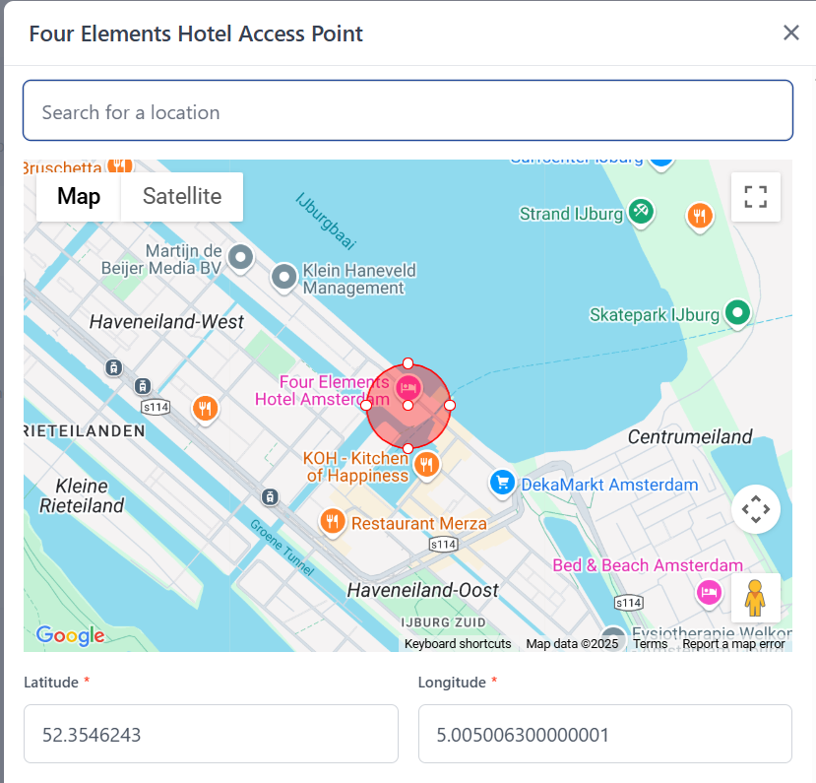The image size is (816, 783).
Task: Click the Martijn de Beijer Media pin
Action: 240,258
